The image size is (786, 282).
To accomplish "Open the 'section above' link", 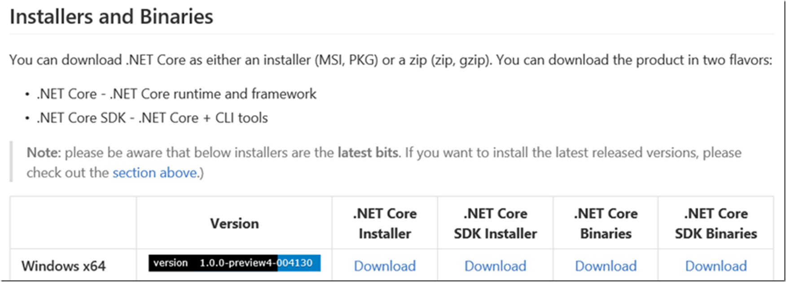I will 154,173.
